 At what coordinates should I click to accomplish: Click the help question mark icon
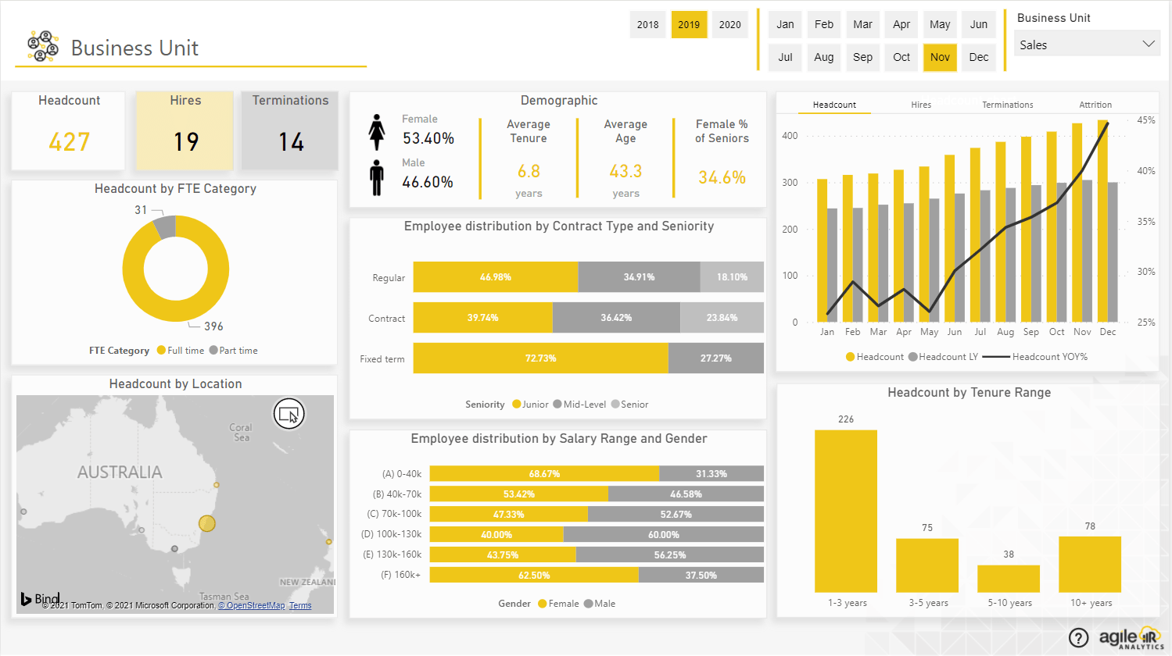(x=1078, y=638)
